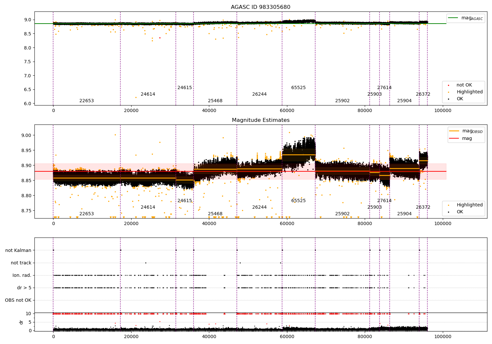Click OBSID label 24615 in Magnitude Estimates plot
Image resolution: width=492 pixels, height=344 pixels.
pyautogui.click(x=185, y=201)
